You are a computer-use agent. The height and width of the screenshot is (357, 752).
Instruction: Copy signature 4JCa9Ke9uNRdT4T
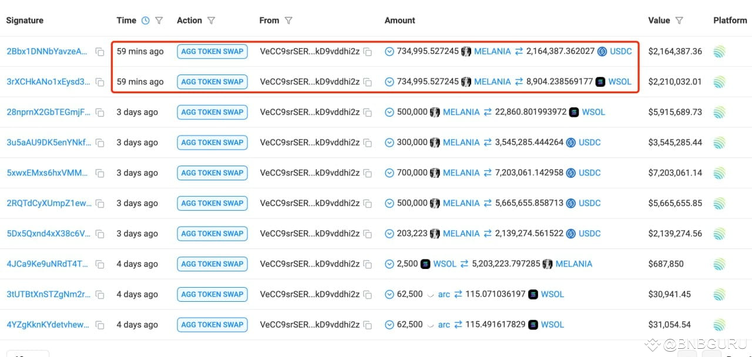[x=100, y=264]
